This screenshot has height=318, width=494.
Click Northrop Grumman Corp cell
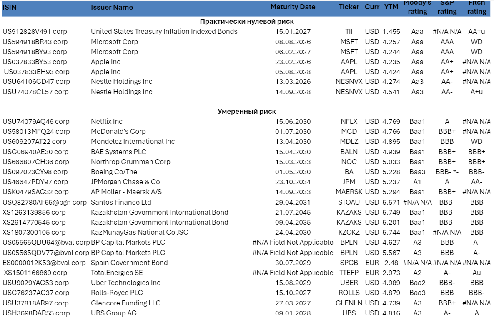coord(130,162)
